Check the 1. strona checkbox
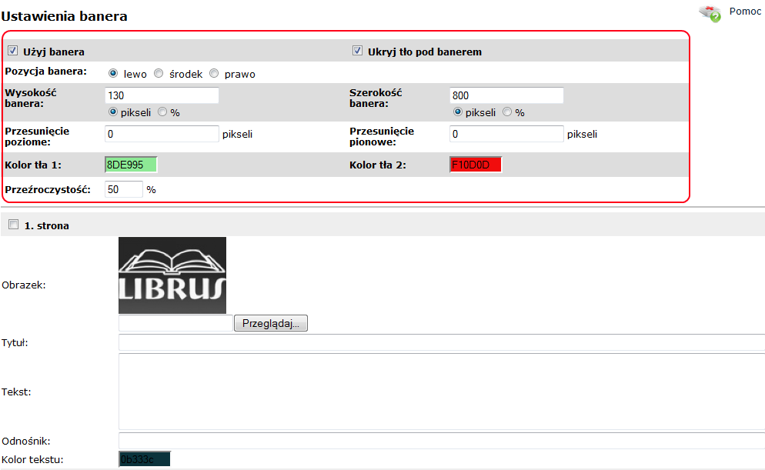The height and width of the screenshot is (470, 765). click(x=14, y=225)
